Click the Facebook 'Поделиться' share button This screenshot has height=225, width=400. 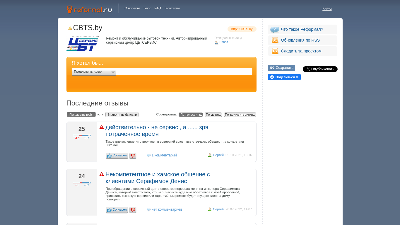tap(284, 77)
